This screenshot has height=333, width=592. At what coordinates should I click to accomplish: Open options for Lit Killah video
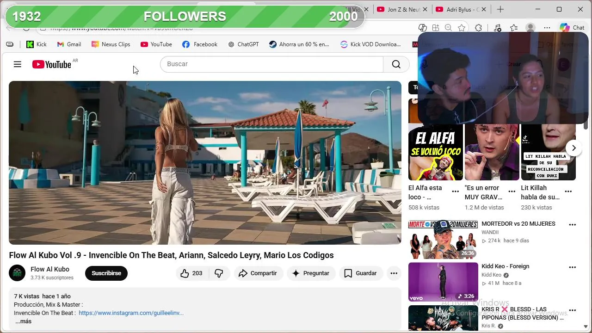(568, 191)
